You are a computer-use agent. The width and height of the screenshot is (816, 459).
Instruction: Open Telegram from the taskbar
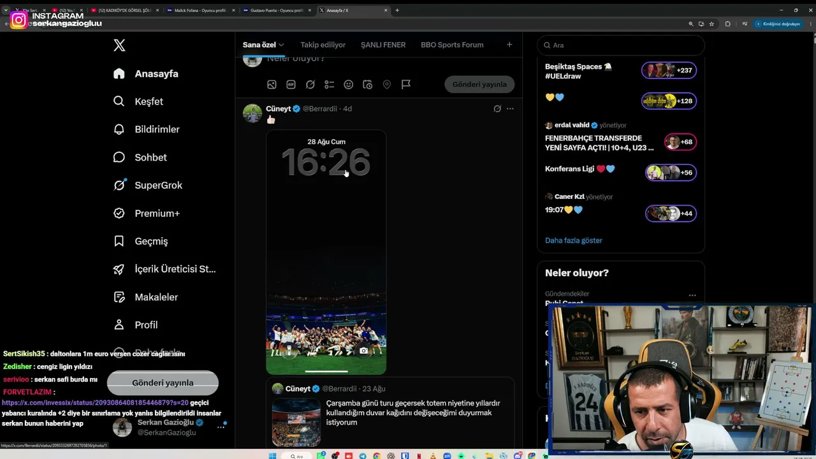click(x=363, y=456)
